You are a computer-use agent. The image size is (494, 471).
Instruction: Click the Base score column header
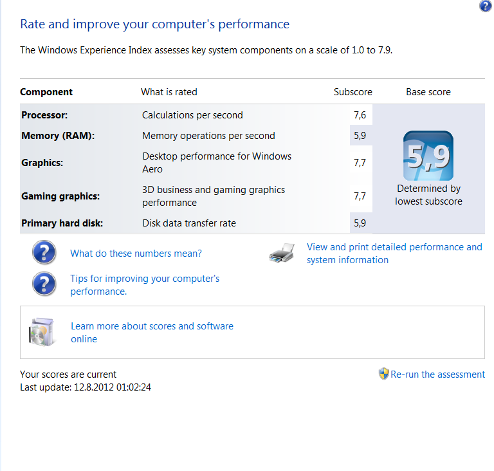[428, 92]
